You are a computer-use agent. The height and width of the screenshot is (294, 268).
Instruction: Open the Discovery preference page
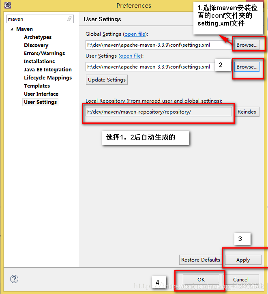[x=36, y=45]
